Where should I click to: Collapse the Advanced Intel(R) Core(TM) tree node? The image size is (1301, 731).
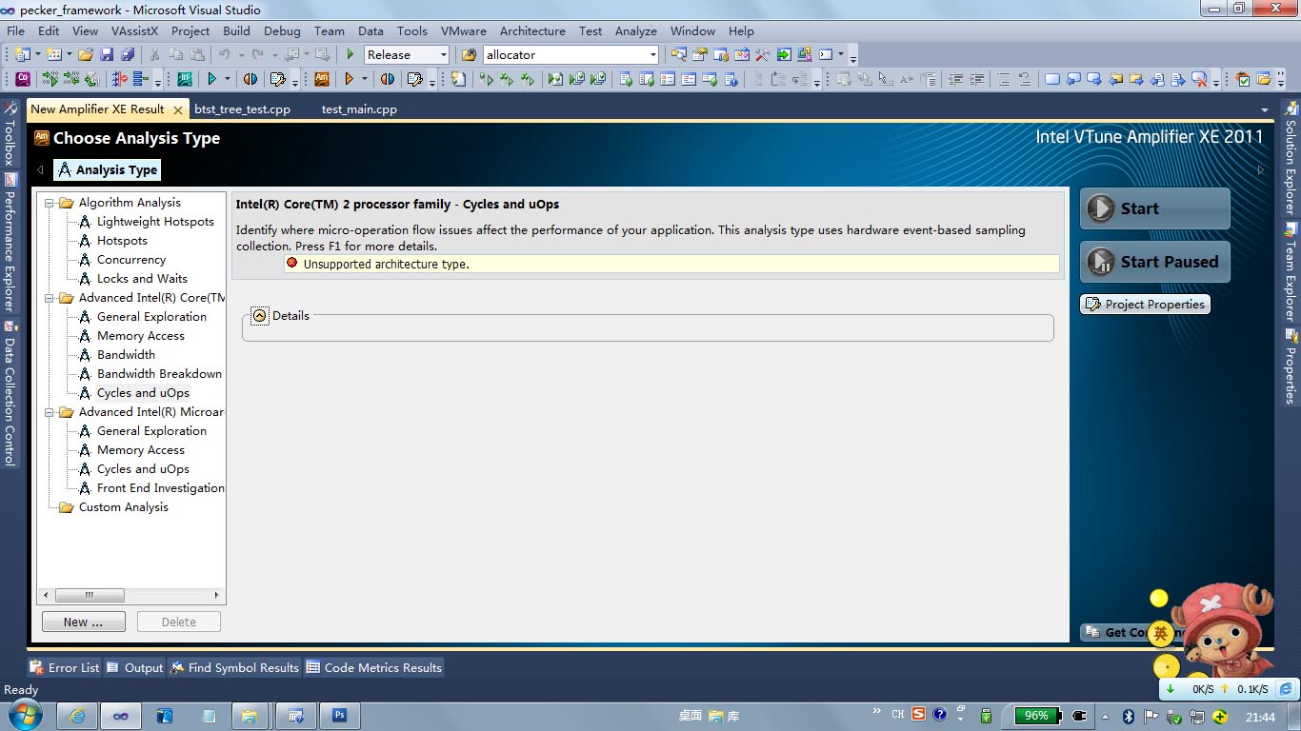(50, 298)
